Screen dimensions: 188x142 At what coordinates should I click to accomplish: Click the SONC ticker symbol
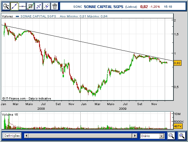click(x=78, y=7)
